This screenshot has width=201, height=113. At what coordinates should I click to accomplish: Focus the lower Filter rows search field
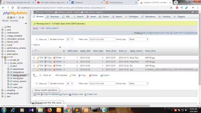coord(102,83)
